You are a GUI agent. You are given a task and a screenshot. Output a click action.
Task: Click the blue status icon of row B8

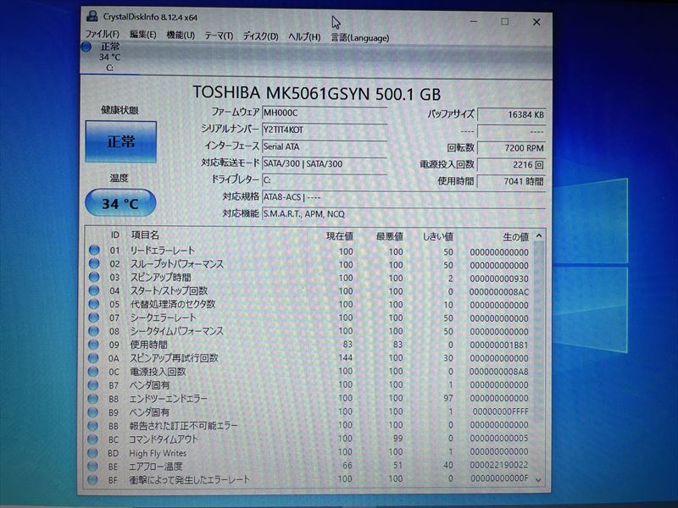(x=93, y=398)
